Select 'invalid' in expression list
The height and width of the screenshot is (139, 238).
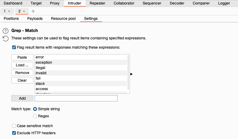pos(81,73)
